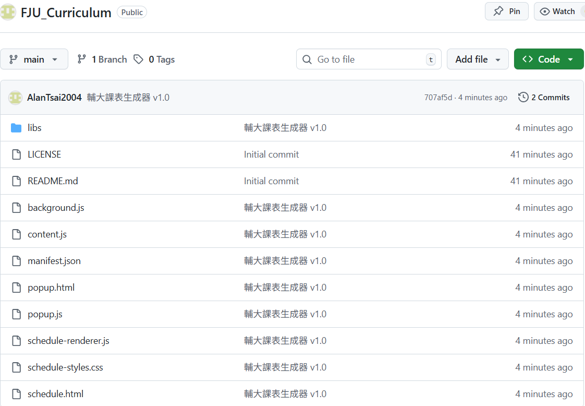Open the Add file dropdown
The height and width of the screenshot is (406, 585).
[x=478, y=59]
